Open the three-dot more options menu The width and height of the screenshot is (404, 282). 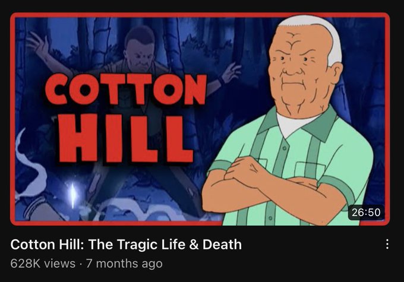point(387,244)
